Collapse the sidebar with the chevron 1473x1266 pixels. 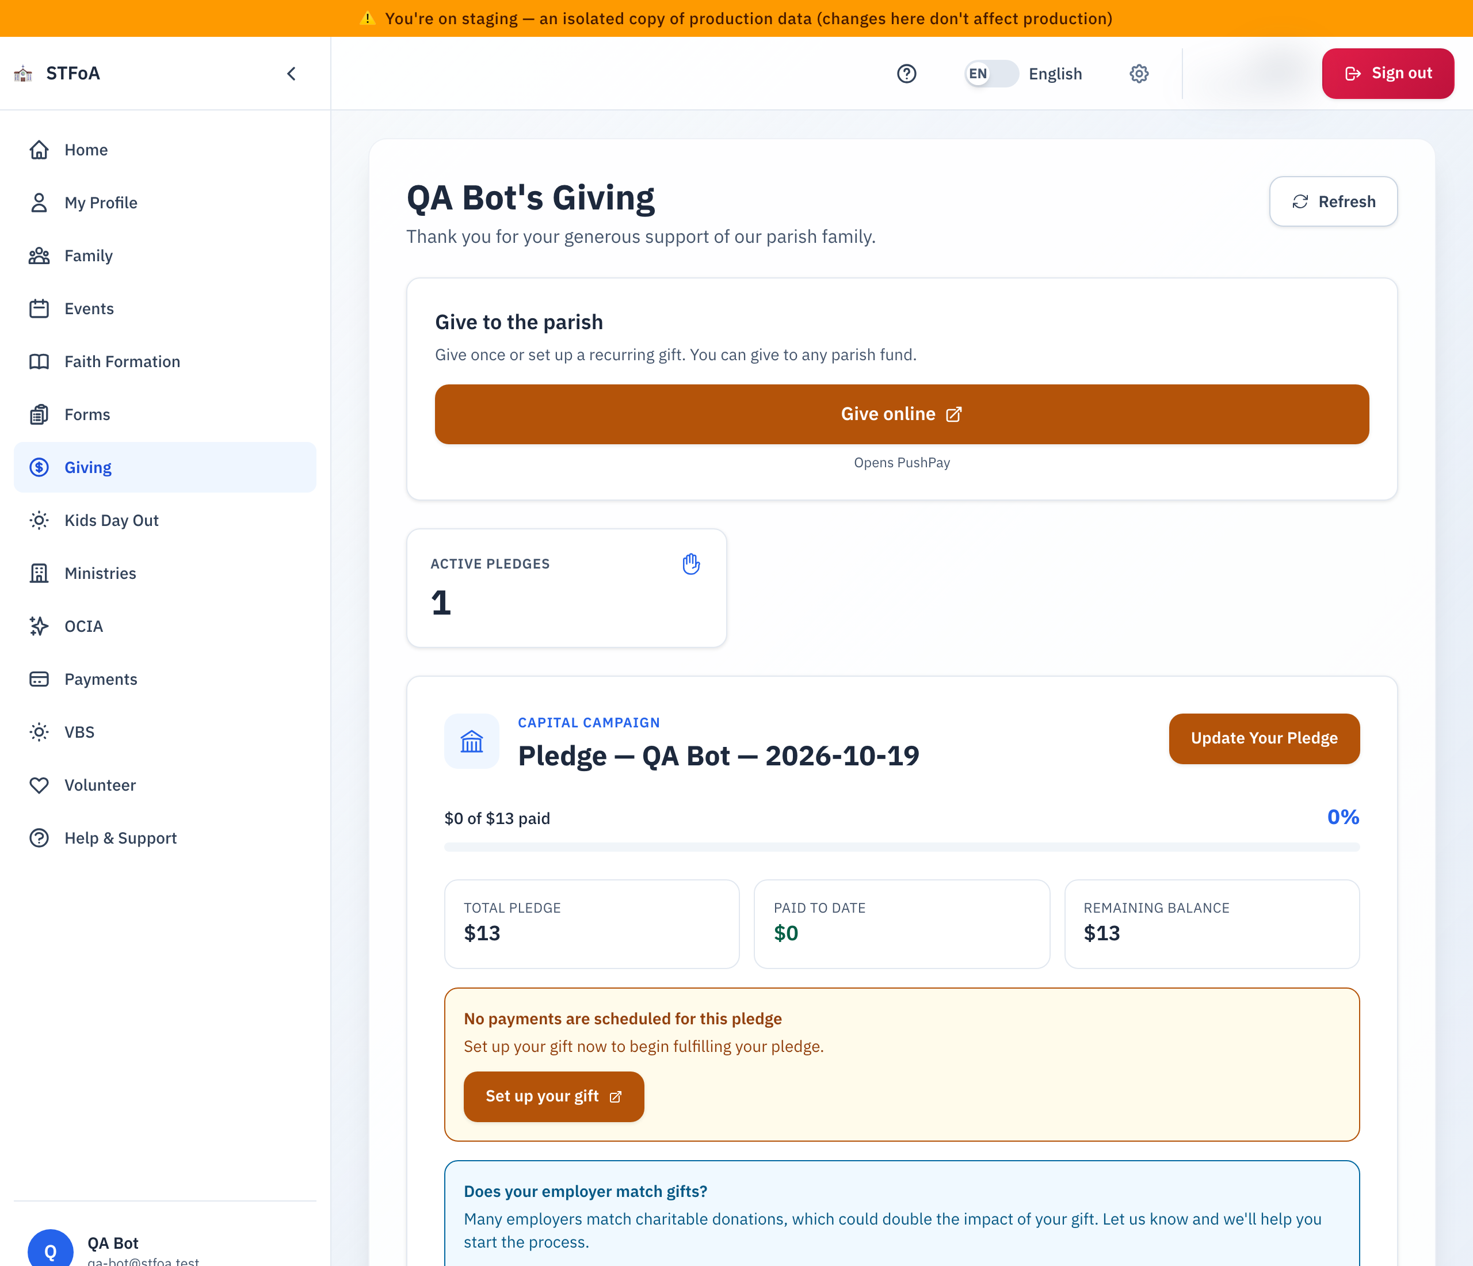coord(292,73)
